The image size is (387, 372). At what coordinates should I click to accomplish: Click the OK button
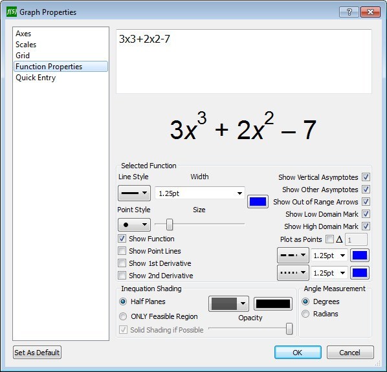[x=298, y=352]
